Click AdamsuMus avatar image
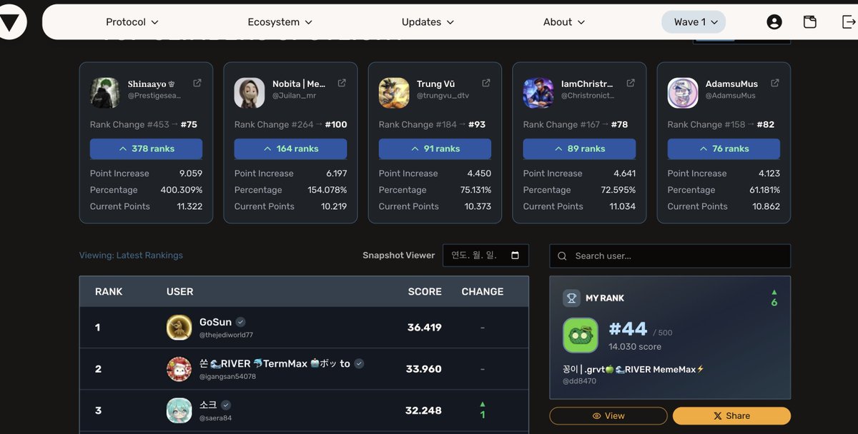 pyautogui.click(x=683, y=93)
